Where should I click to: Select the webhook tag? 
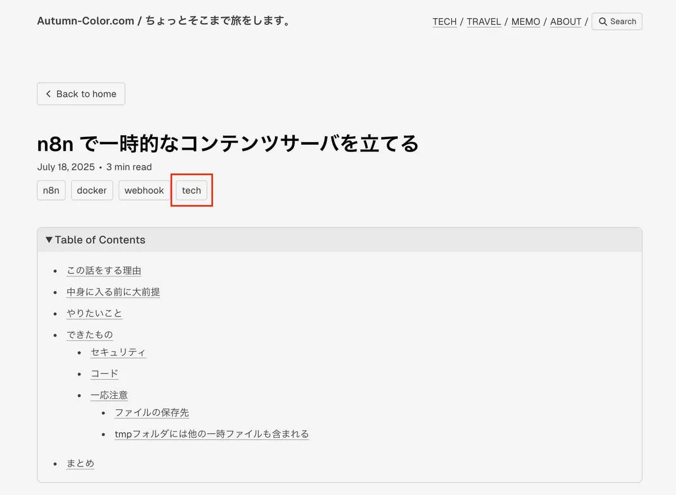[144, 190]
